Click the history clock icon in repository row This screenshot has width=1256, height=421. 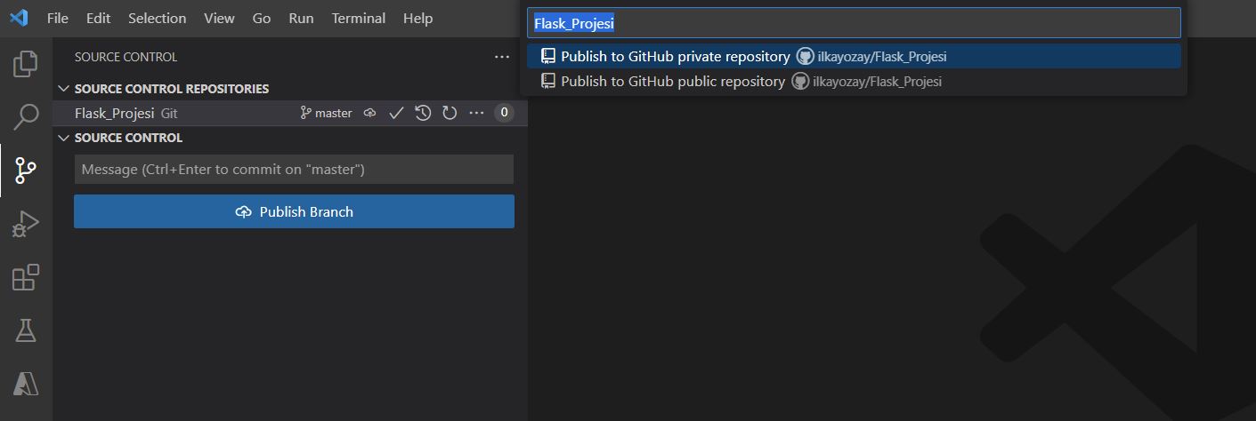coord(424,113)
